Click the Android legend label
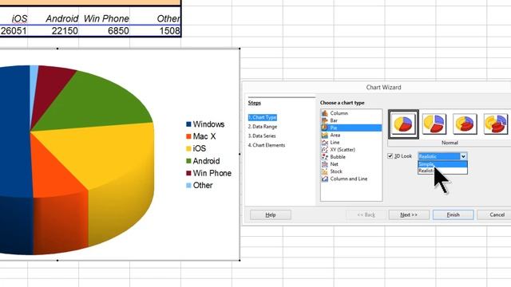Viewport: 511px width, 287px height. click(206, 161)
